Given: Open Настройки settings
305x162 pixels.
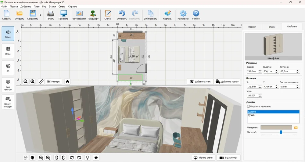Looking at the screenshot, I should [x=183, y=15].
